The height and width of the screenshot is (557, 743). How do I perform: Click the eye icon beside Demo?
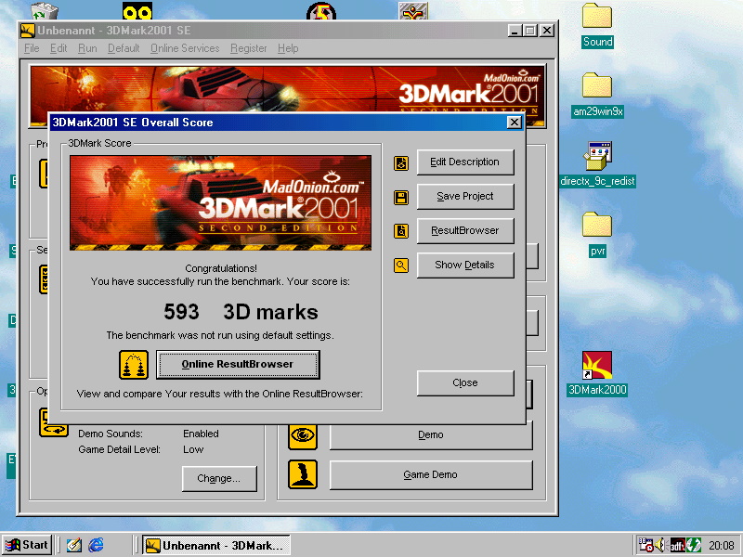tap(303, 434)
